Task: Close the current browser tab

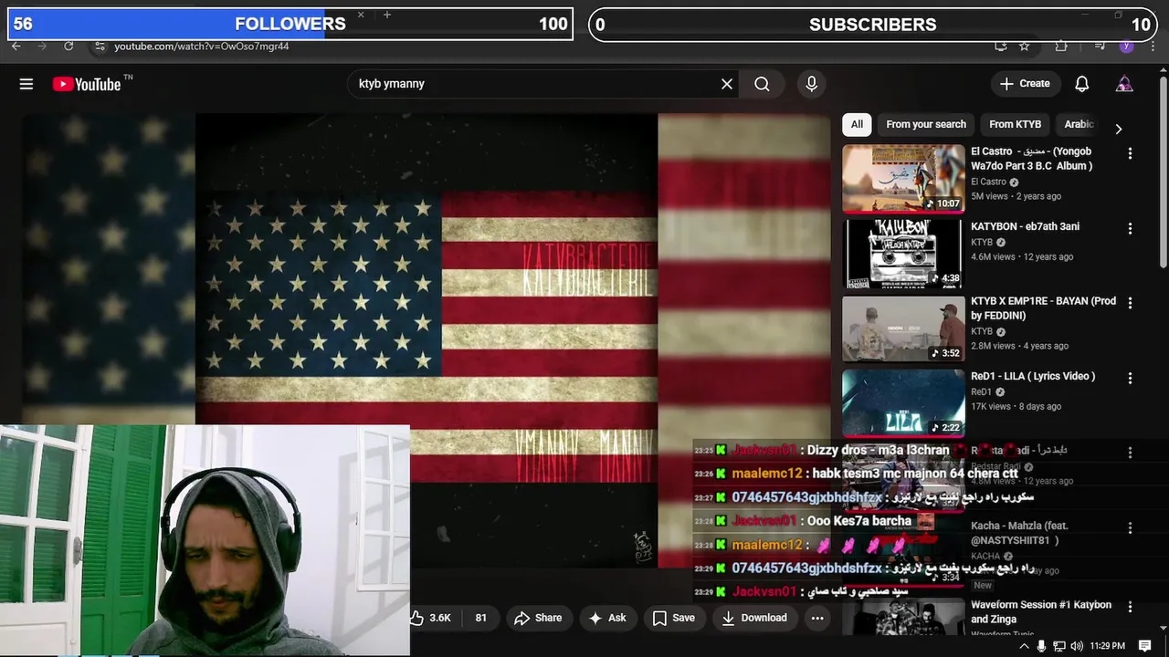Action: click(x=361, y=15)
